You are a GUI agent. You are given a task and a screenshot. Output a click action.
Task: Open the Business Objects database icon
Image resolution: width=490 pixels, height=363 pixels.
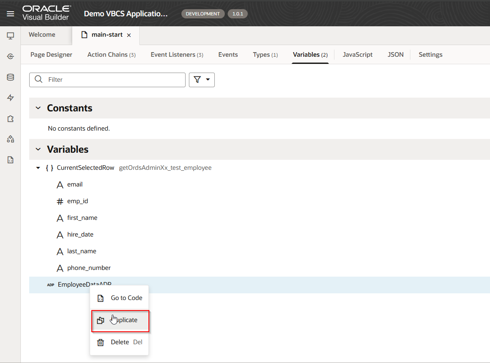(x=10, y=77)
